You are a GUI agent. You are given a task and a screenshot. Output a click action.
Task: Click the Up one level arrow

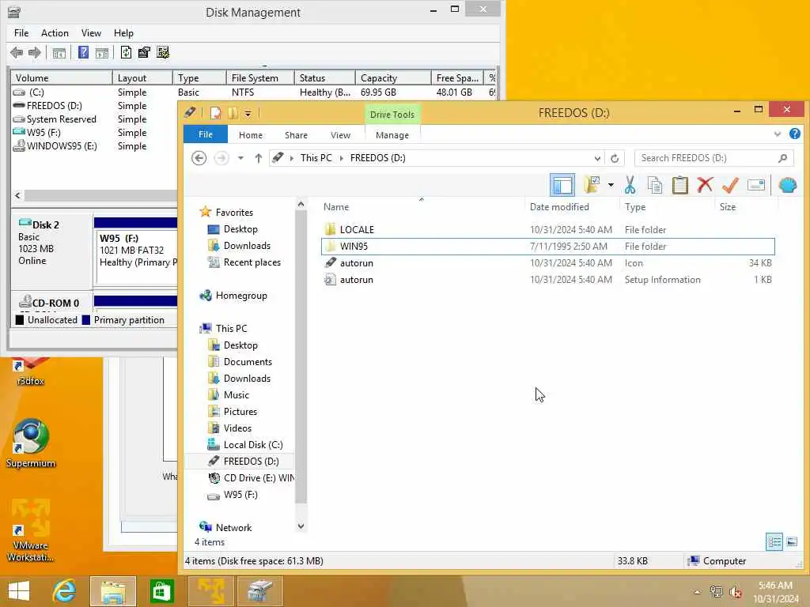point(259,158)
